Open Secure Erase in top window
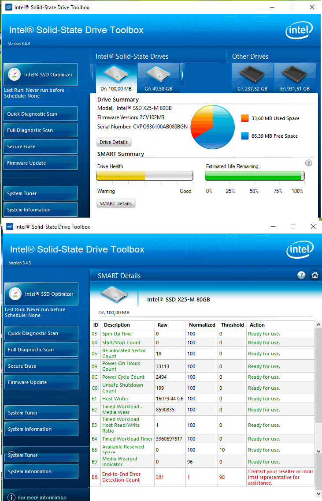Viewport: 322px width, 501px height. click(x=41, y=147)
